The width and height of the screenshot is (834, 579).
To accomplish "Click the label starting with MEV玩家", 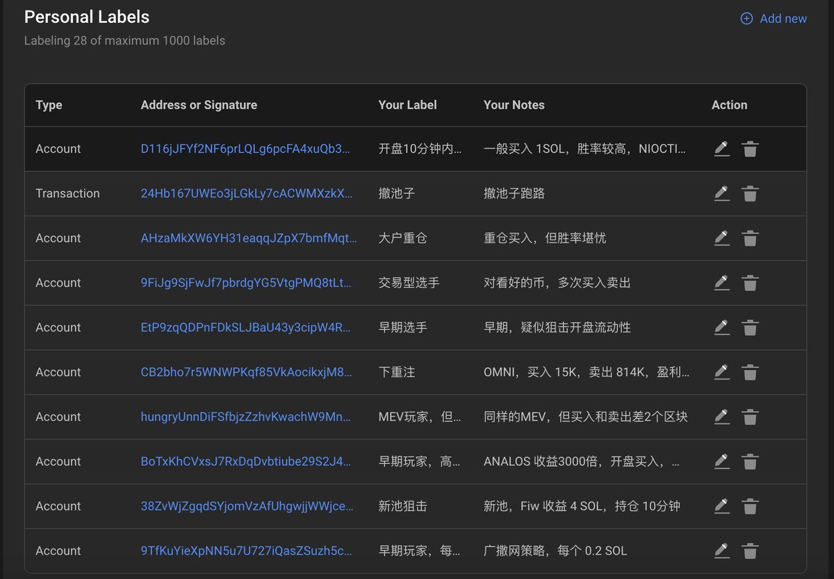I will 420,417.
